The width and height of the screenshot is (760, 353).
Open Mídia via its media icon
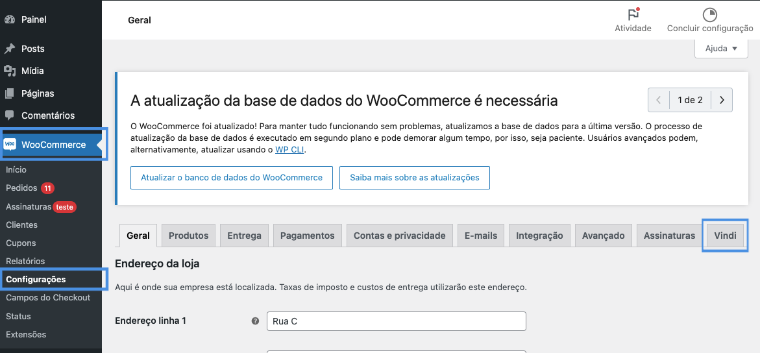click(x=10, y=71)
